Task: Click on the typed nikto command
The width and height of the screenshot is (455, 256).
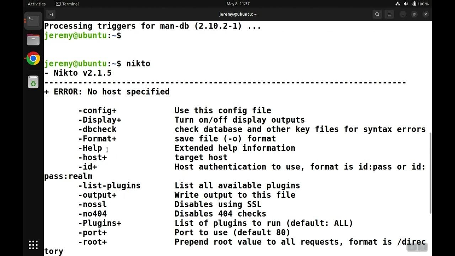Action: [138, 64]
